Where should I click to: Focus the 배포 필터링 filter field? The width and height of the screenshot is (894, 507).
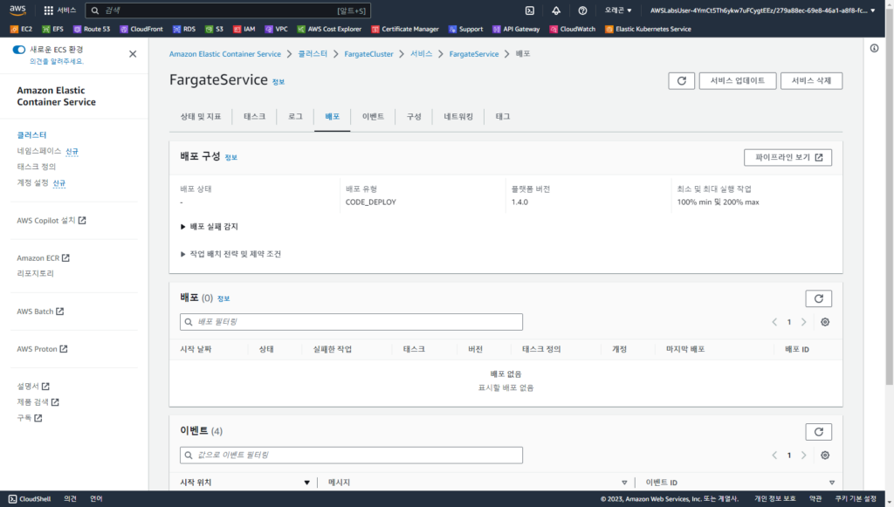(351, 322)
